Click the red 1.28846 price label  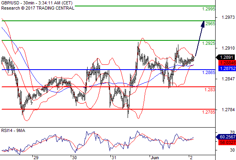(227, 63)
